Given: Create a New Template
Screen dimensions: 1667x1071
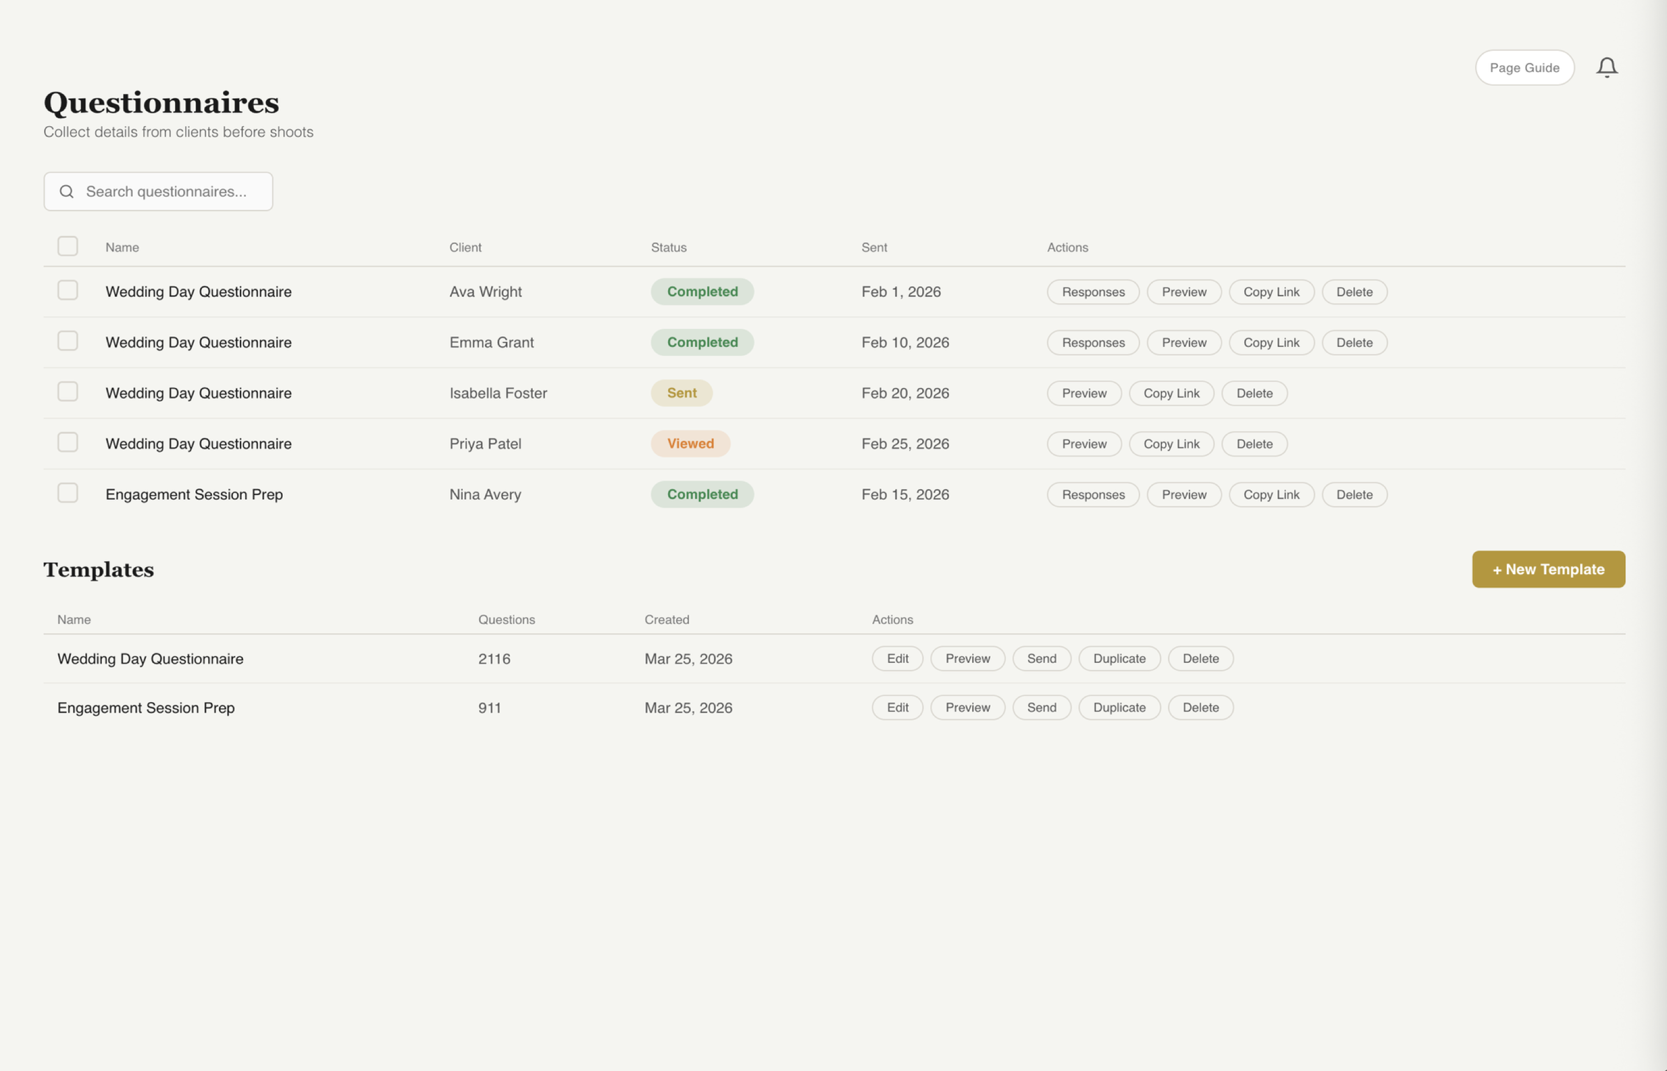Looking at the screenshot, I should (1548, 569).
